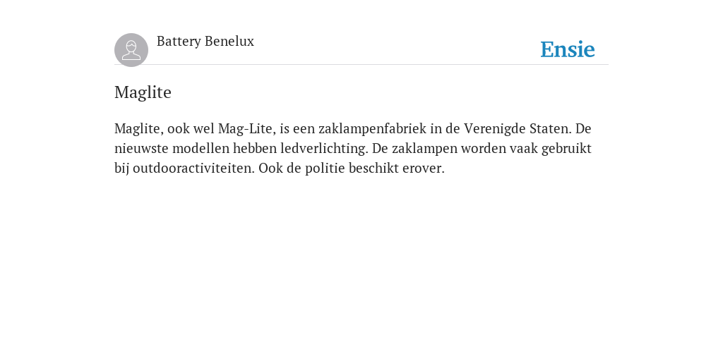The width and height of the screenshot is (723, 361).
Task: Click the person silhouette inside the avatar circle
Action: [131, 50]
